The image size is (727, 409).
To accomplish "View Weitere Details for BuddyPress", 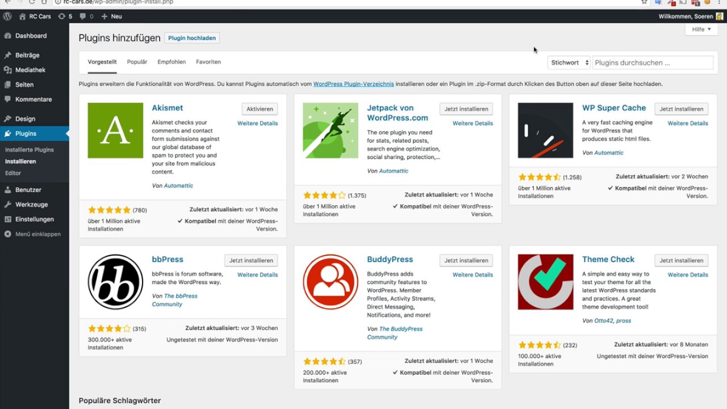I will [473, 275].
